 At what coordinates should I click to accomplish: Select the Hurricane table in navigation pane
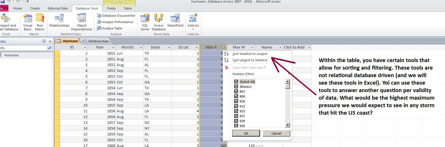pos(12,55)
